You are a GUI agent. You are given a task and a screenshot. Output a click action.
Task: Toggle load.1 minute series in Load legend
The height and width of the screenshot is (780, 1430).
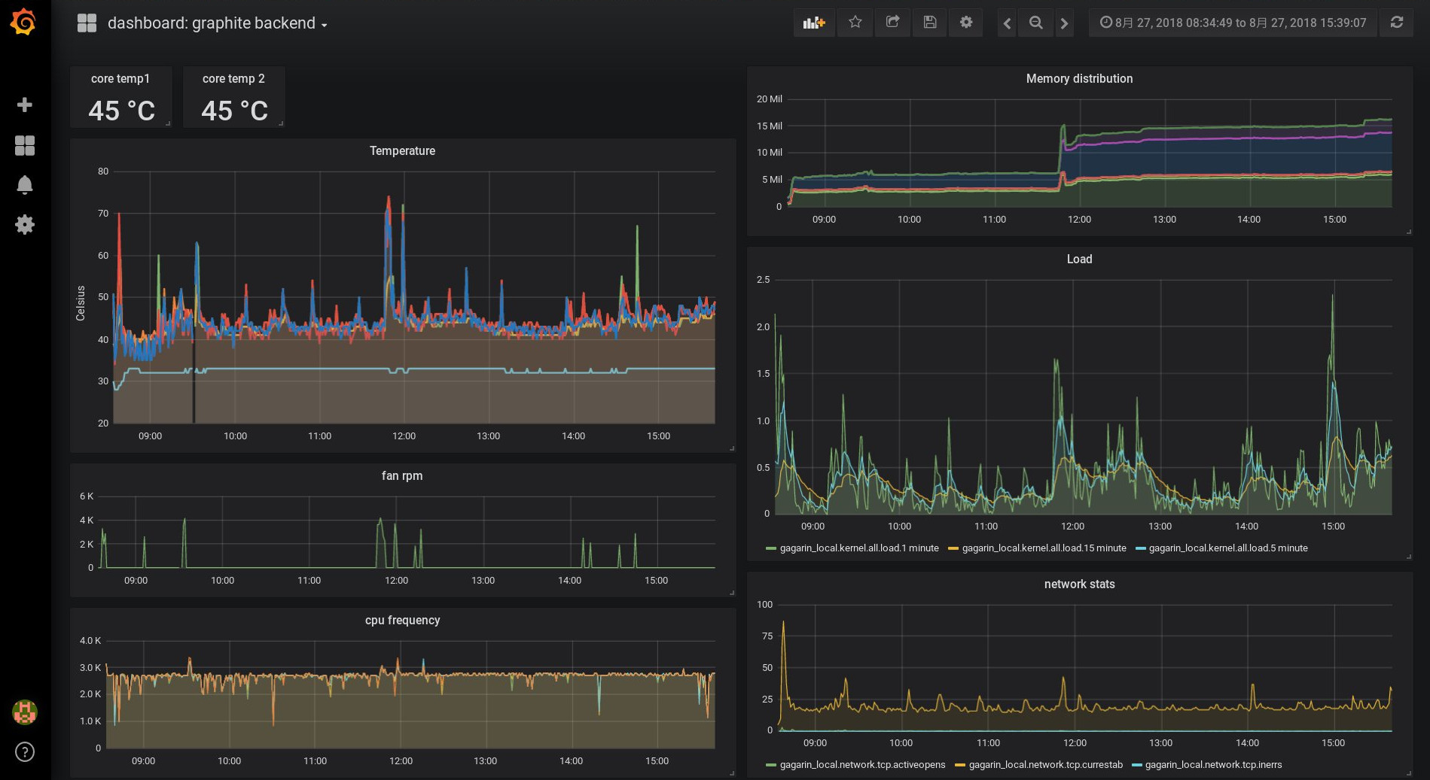click(858, 548)
